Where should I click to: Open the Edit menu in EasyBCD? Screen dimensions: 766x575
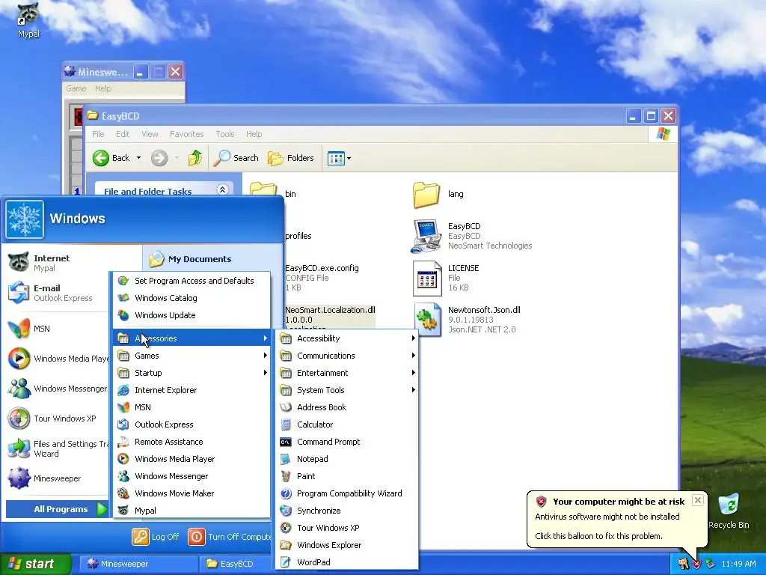pyautogui.click(x=123, y=134)
